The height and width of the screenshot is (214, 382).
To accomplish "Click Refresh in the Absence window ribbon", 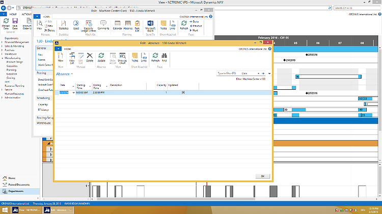I will 155,58.
